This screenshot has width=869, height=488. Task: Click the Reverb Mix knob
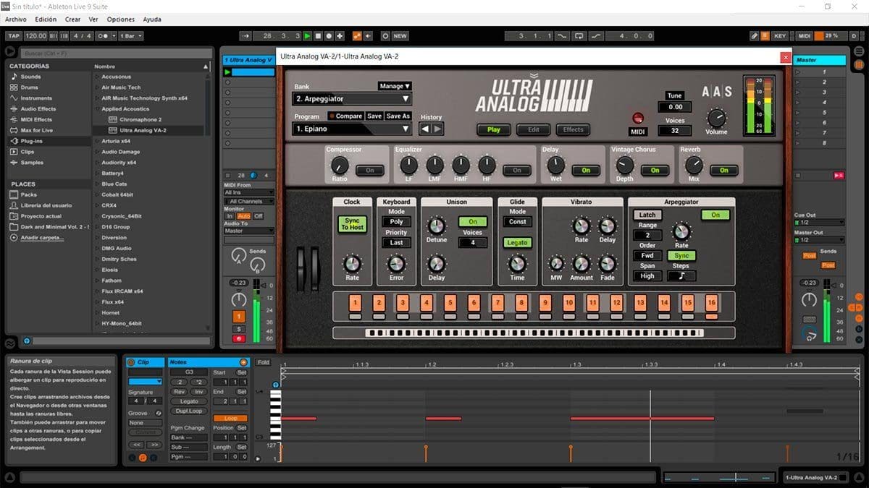pyautogui.click(x=694, y=165)
